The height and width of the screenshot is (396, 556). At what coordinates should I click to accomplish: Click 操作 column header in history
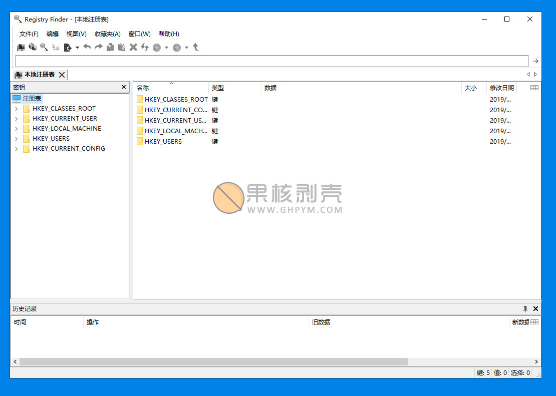[x=196, y=322]
